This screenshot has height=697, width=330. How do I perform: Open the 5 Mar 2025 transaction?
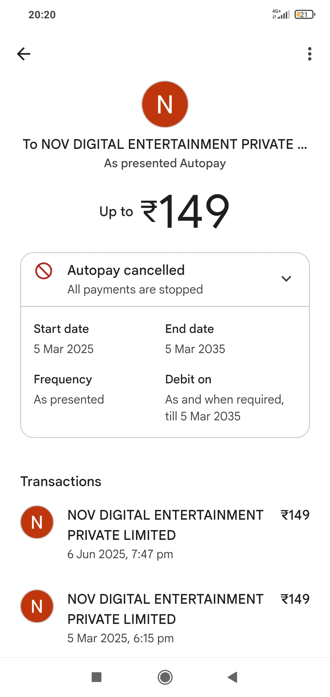pos(165,618)
